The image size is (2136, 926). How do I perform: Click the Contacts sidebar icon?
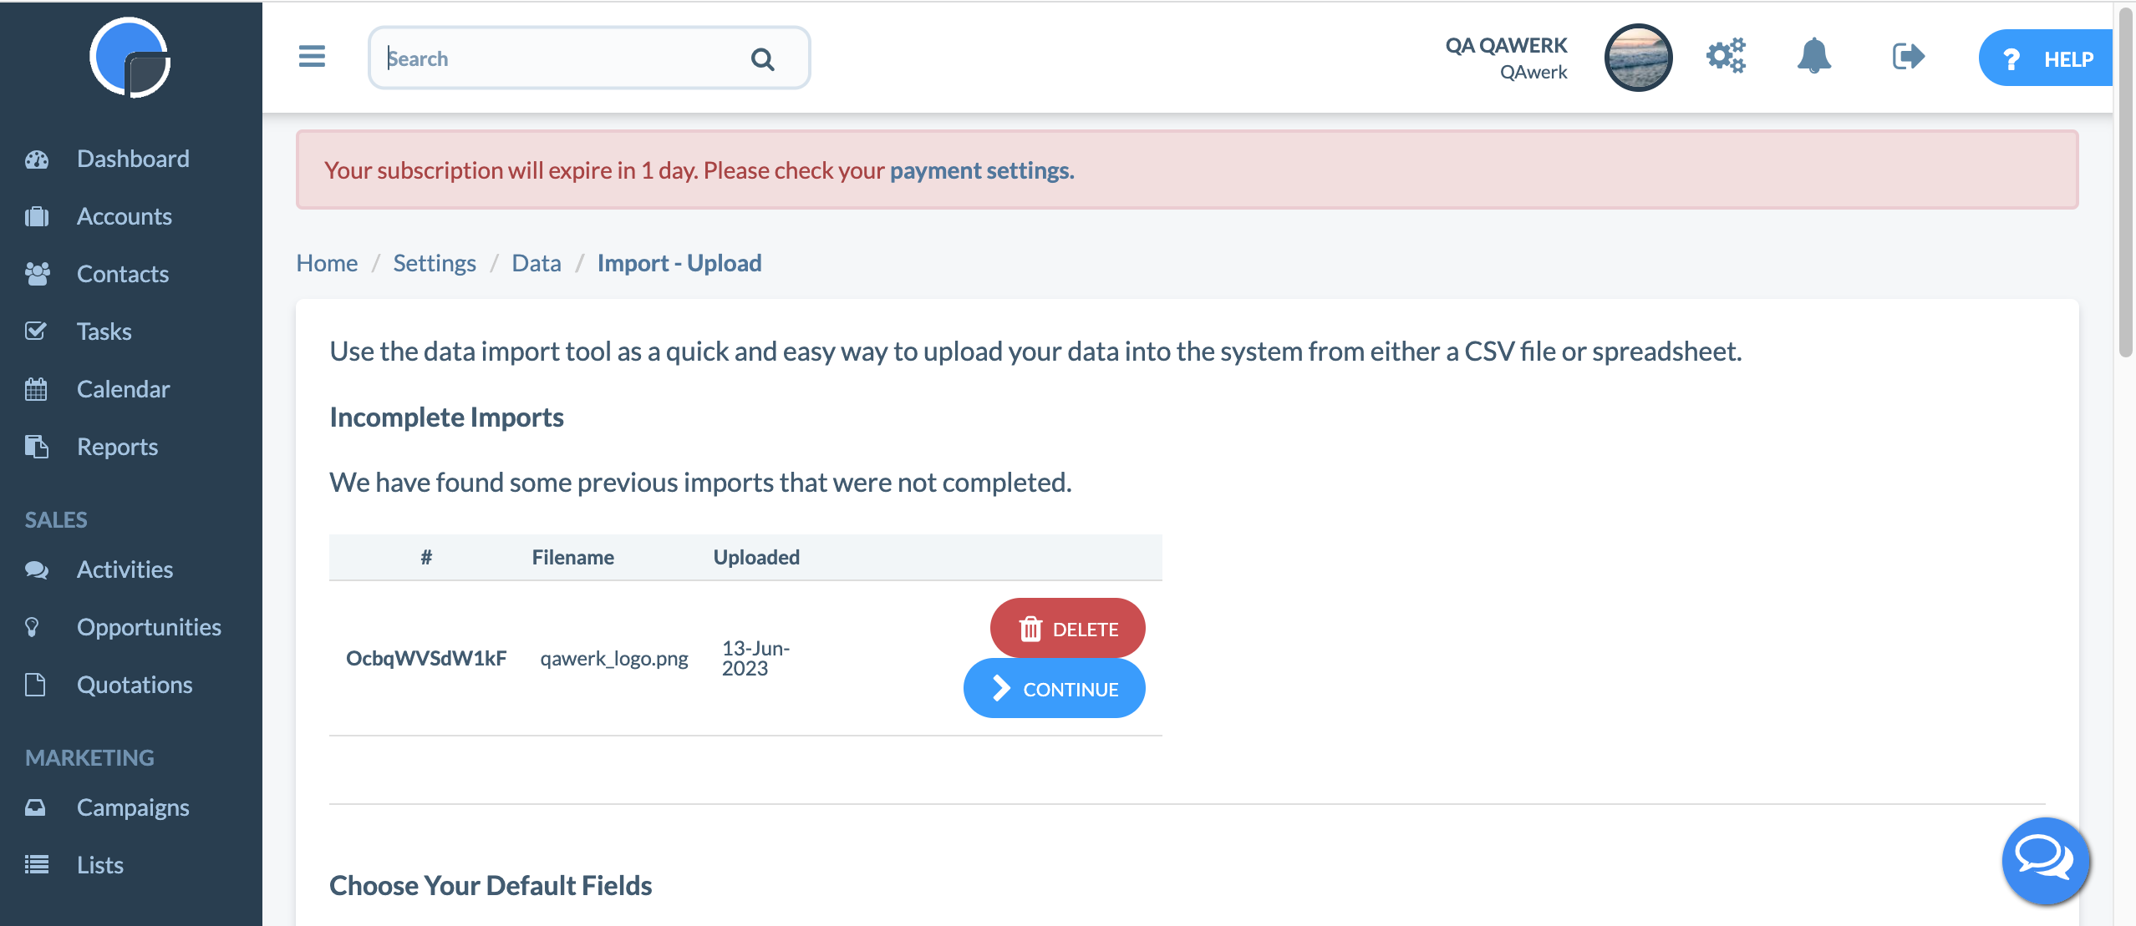pos(35,272)
